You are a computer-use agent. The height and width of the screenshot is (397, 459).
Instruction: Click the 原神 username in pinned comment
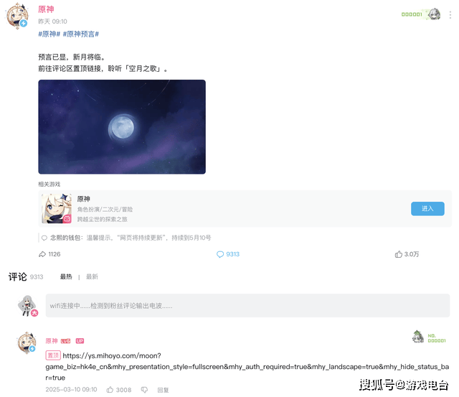click(x=52, y=341)
